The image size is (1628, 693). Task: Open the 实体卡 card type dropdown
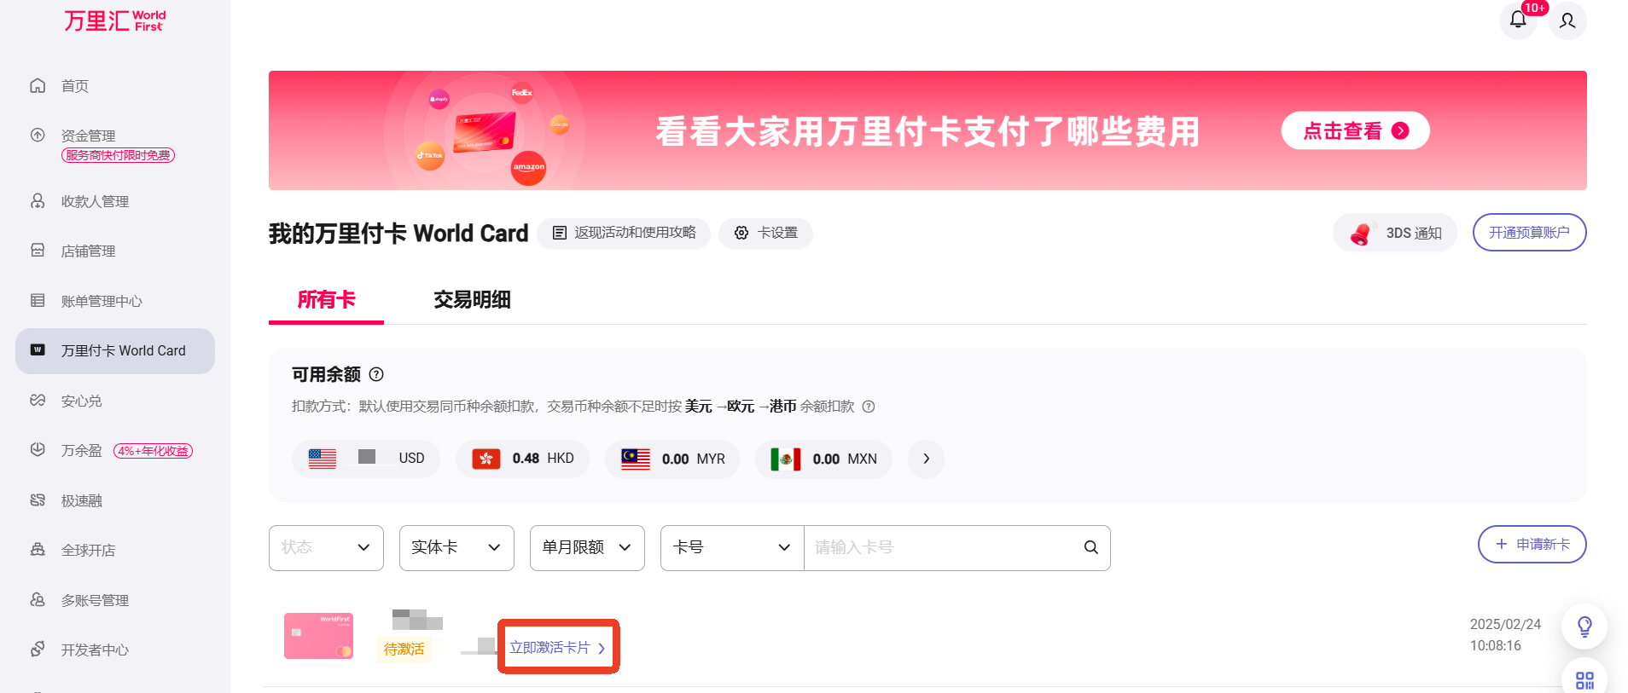[456, 547]
